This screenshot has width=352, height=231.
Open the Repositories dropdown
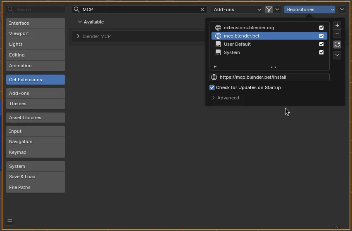[x=309, y=9]
